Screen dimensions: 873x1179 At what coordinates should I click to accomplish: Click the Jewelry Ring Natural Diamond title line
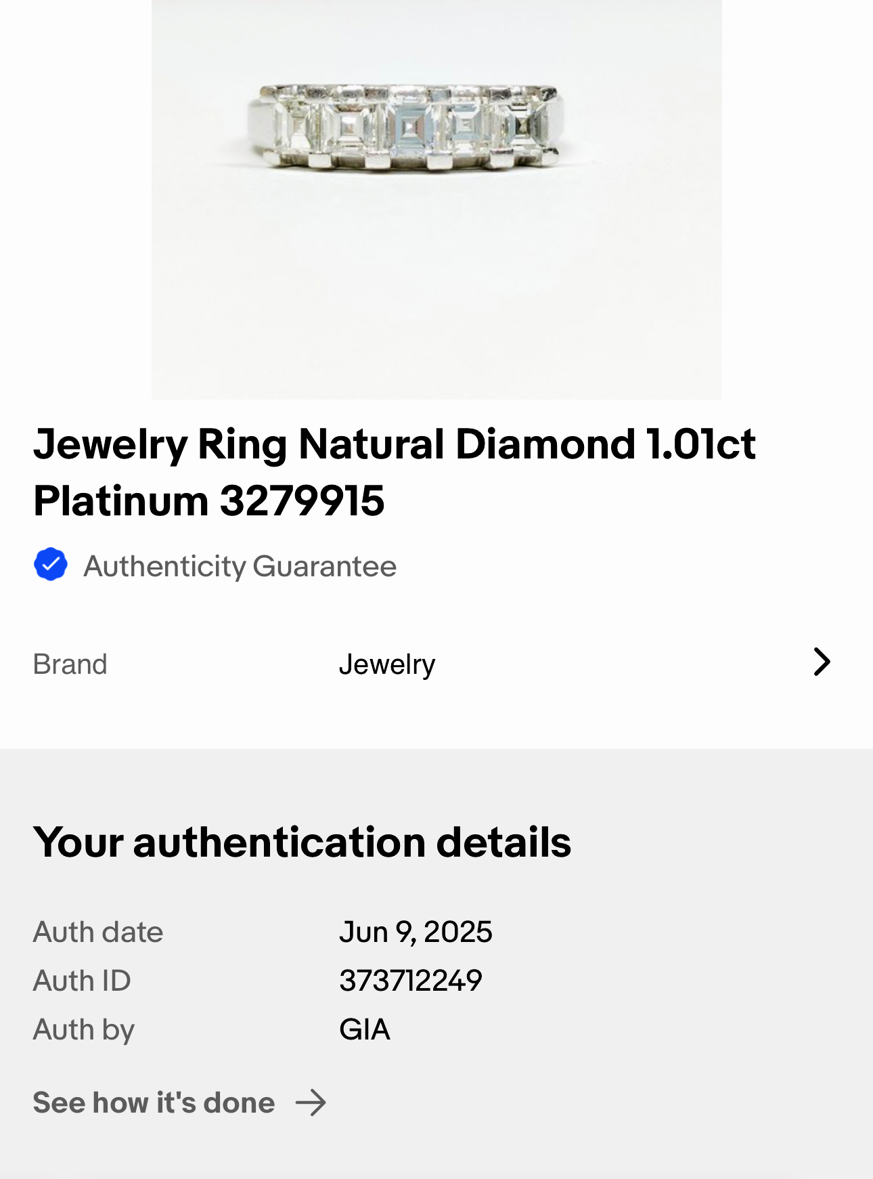coord(394,445)
